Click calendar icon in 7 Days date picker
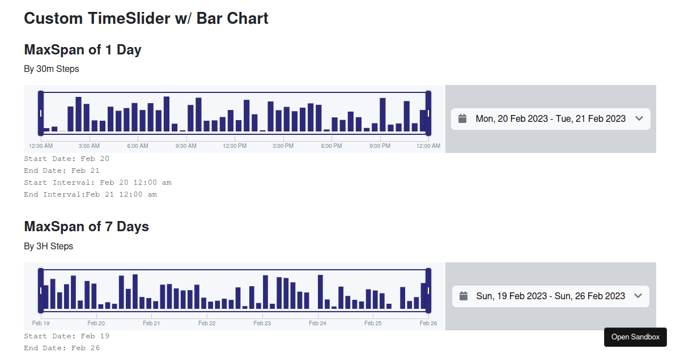 tap(464, 296)
